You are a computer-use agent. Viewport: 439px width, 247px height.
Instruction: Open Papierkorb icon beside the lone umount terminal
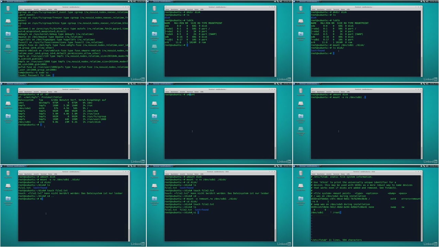[154, 92]
